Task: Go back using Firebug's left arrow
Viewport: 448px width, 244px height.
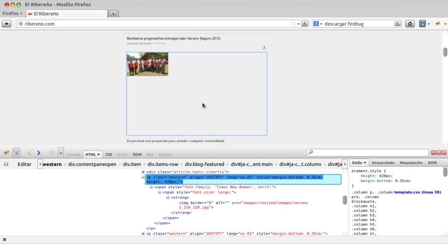Action: point(29,153)
